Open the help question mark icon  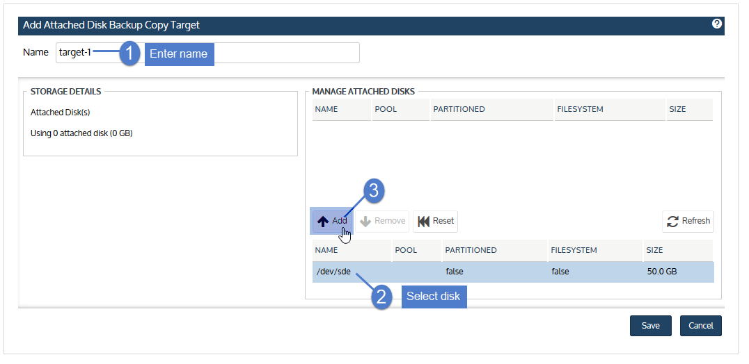click(x=716, y=24)
